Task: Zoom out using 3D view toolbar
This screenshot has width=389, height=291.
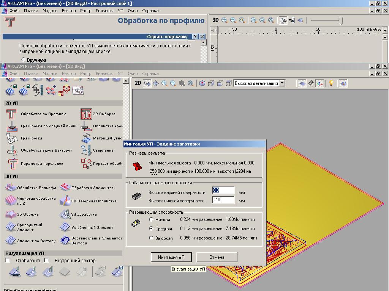Action: coord(173,83)
